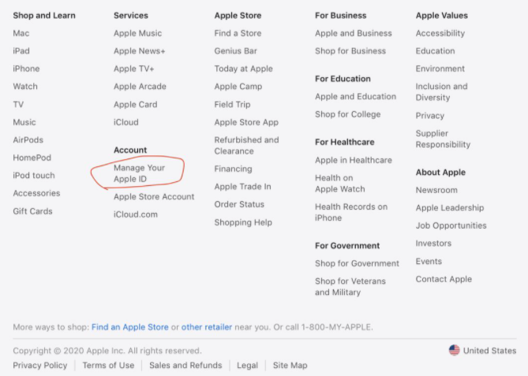The width and height of the screenshot is (528, 376).
Task: Select United States region link
Action: coord(489,351)
